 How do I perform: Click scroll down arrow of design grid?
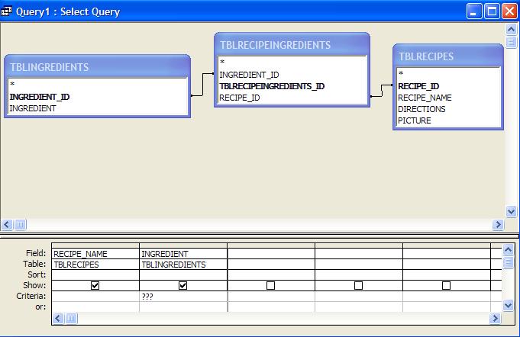[508, 305]
